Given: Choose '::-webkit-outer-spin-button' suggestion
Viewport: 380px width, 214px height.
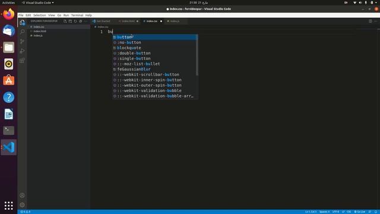Looking at the screenshot, I should pyautogui.click(x=155, y=85).
